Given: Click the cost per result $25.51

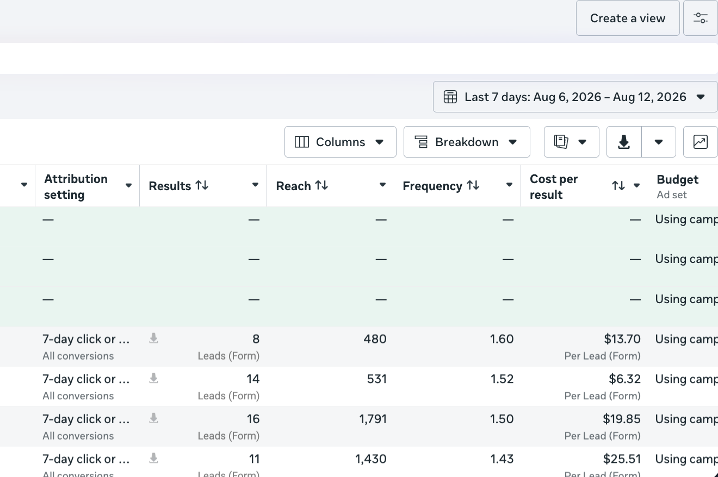Looking at the screenshot, I should [x=622, y=459].
